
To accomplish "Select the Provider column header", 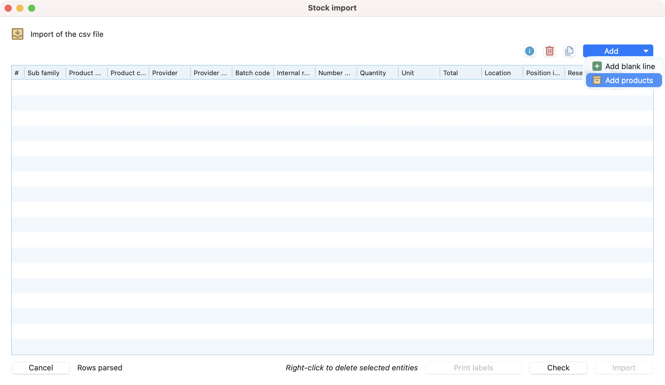I will tap(165, 73).
